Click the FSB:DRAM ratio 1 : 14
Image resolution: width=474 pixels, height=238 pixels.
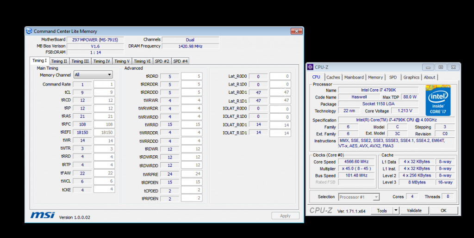(95, 53)
